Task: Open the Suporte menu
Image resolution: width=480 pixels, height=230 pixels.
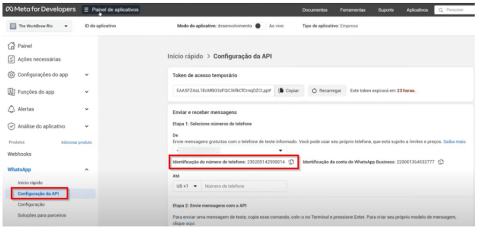Action: tap(386, 10)
